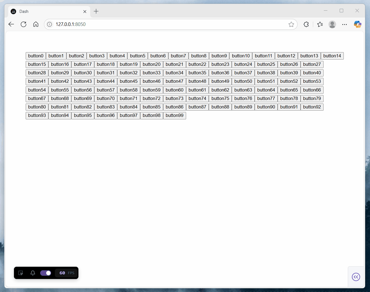Open the notifications bell in the dev toolbar
Viewport: 370px width, 292px height.
pos(33,273)
